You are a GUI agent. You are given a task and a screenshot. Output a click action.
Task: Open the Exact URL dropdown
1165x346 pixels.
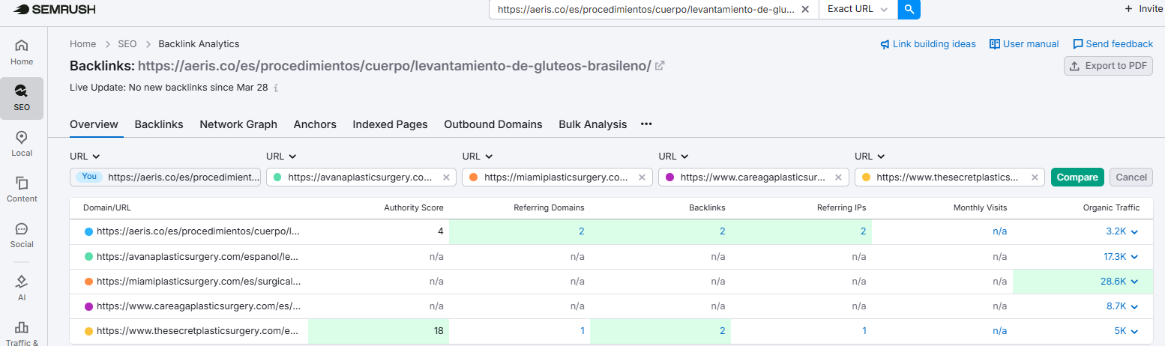pos(858,9)
